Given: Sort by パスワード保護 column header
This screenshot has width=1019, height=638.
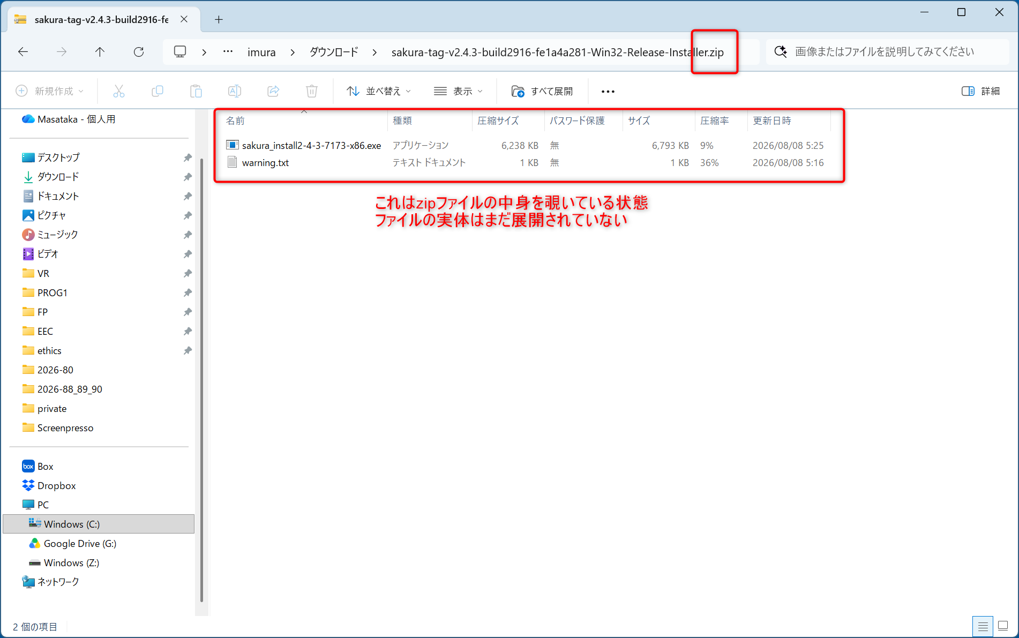Looking at the screenshot, I should [x=583, y=121].
